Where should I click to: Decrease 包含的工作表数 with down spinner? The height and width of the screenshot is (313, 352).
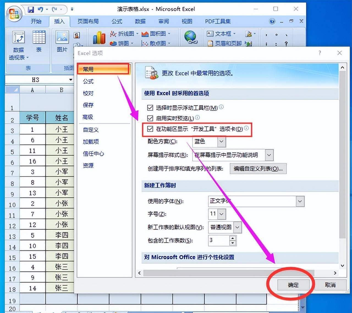pos(233,243)
